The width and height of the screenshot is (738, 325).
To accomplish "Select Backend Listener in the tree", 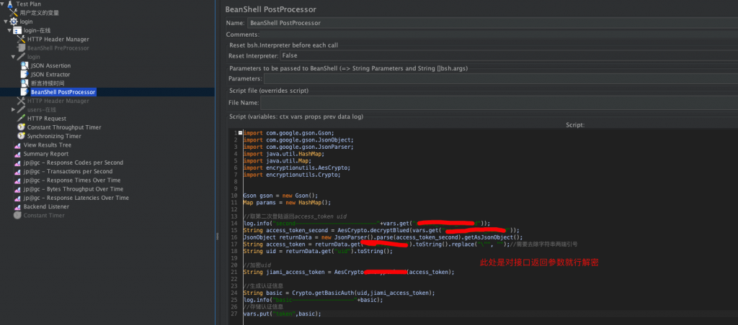I will [x=45, y=206].
